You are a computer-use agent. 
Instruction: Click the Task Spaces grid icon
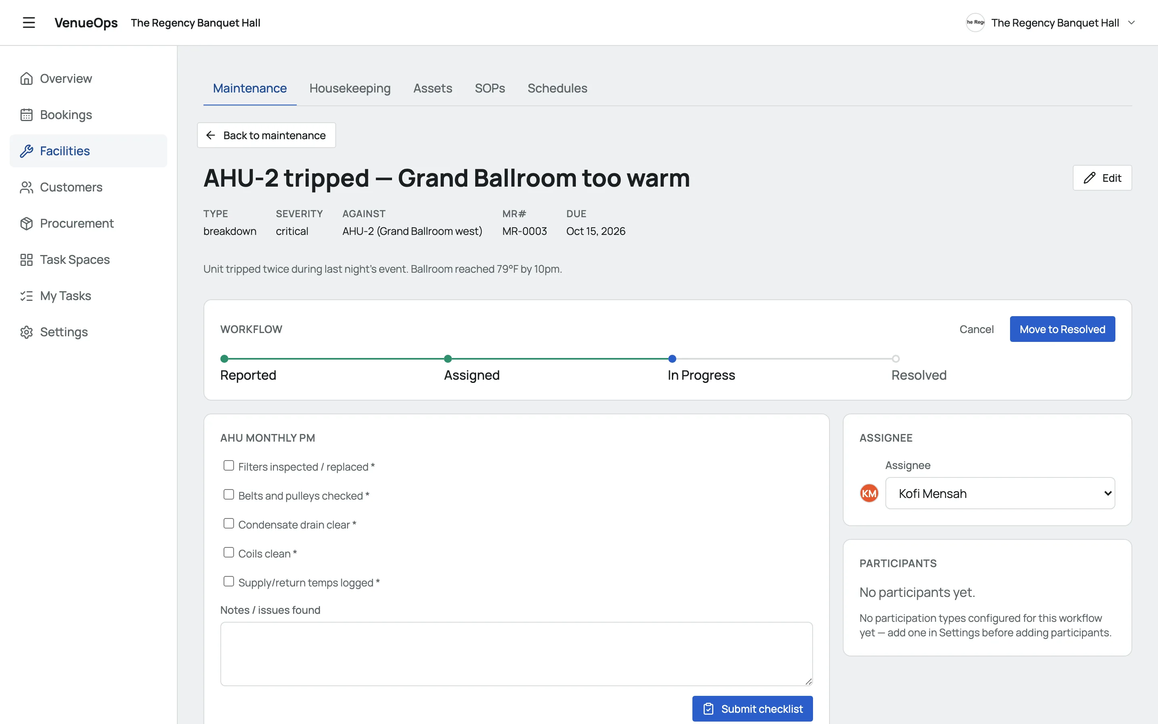point(26,259)
